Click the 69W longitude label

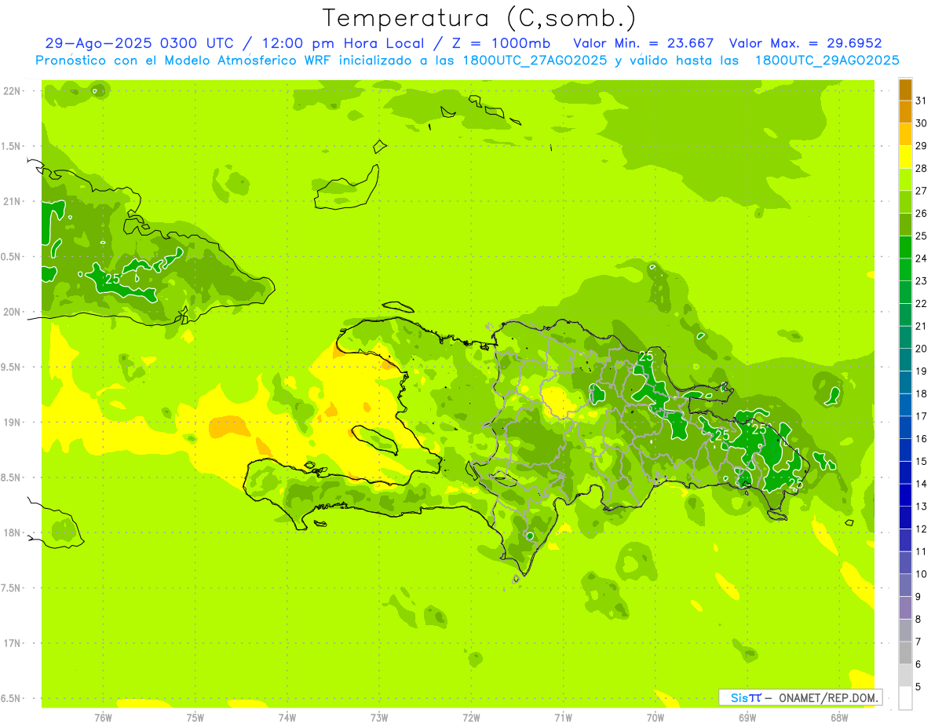(x=747, y=717)
